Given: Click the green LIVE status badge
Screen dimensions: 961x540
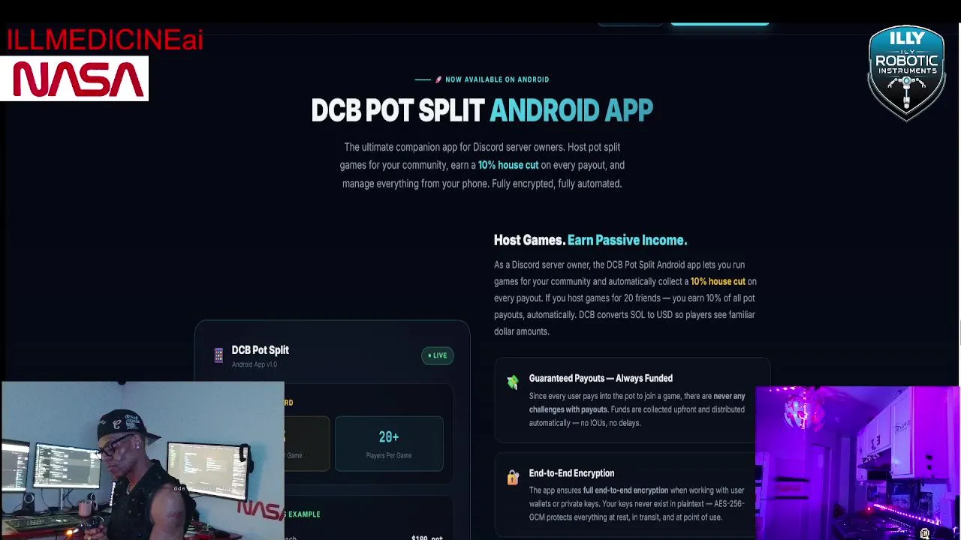Looking at the screenshot, I should 438,355.
